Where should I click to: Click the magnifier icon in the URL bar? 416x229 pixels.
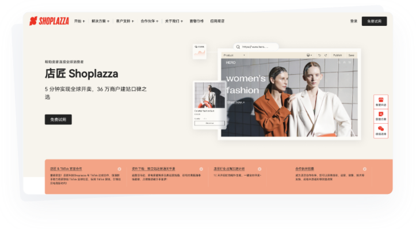pyautogui.click(x=238, y=47)
